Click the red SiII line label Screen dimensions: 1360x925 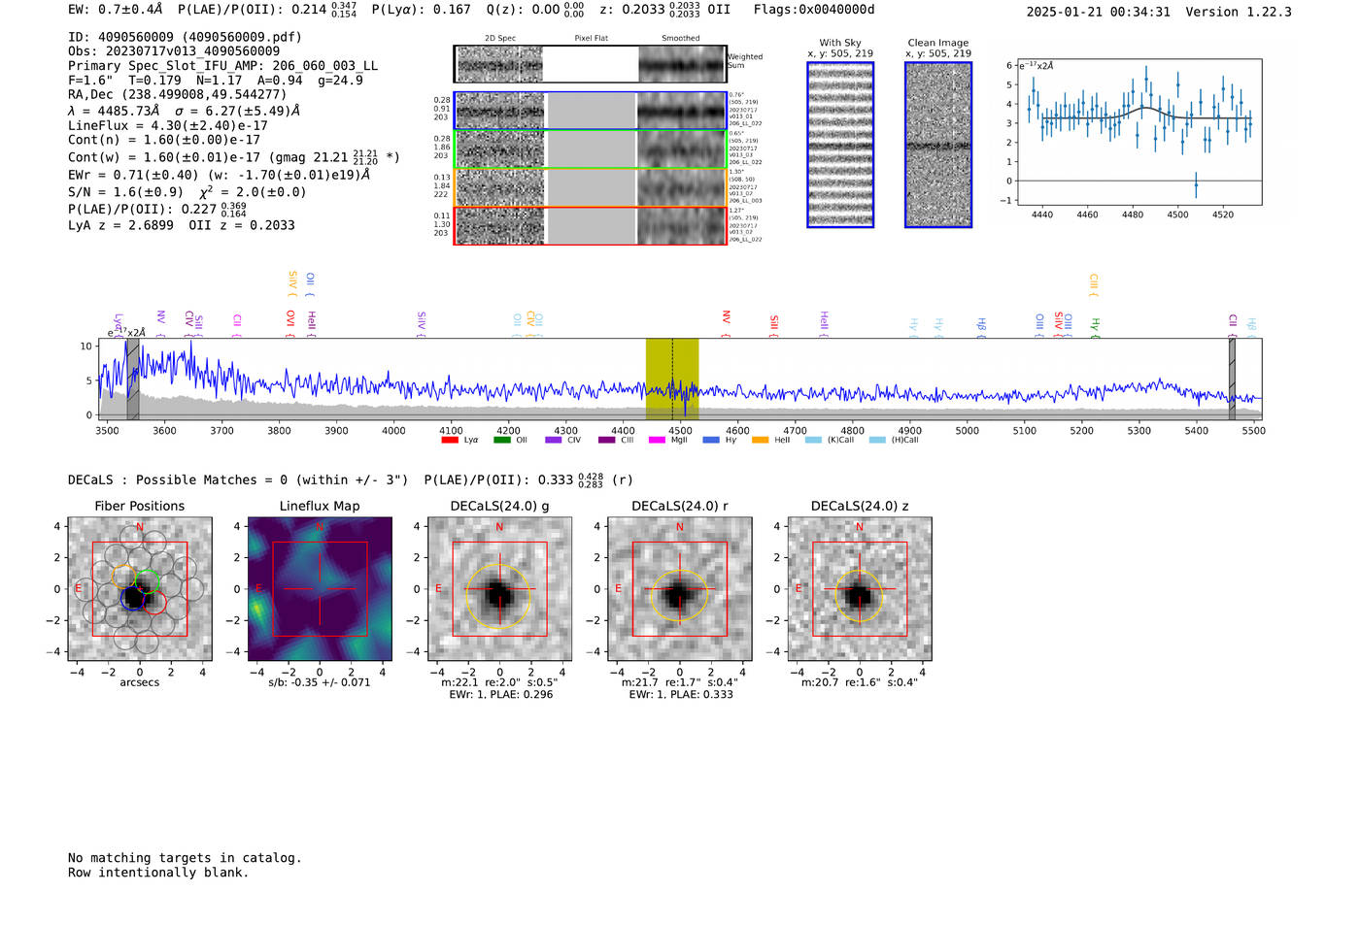[774, 324]
